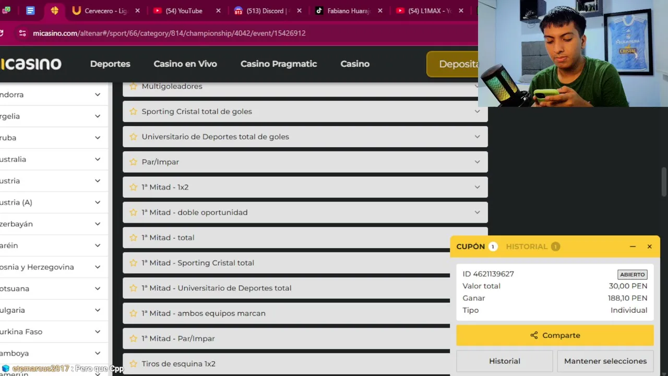Open the Deportes menu
668x376 pixels.
click(110, 64)
